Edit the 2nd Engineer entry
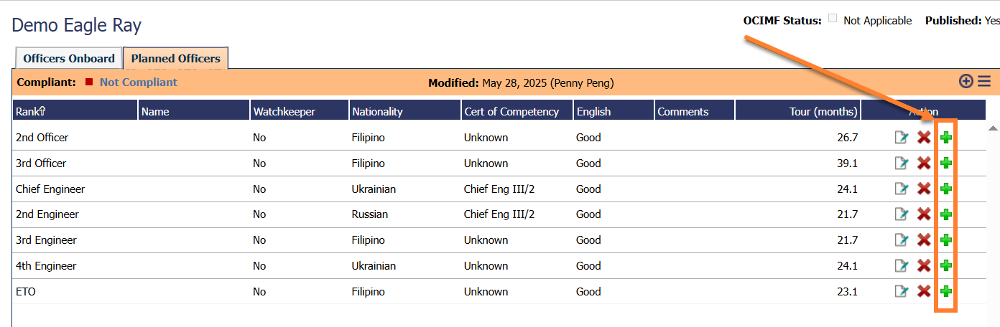Screen dimensions: 1000x327 pos(901,214)
